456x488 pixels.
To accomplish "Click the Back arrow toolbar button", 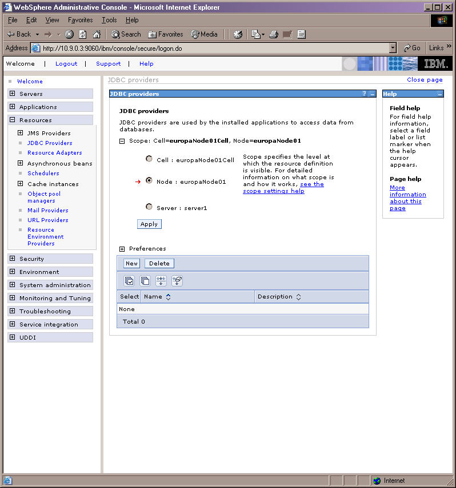I will (x=19, y=34).
